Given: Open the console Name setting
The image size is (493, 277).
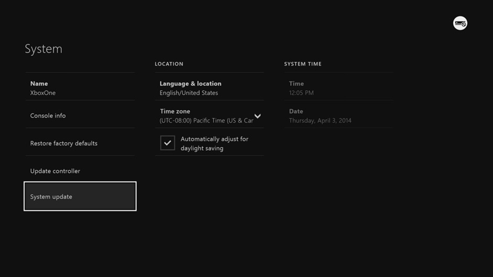Looking at the screenshot, I should [x=39, y=83].
